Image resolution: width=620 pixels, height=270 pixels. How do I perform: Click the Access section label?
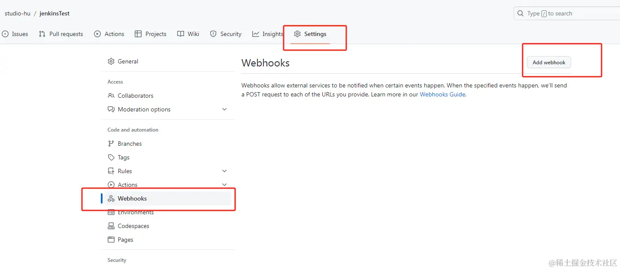(x=115, y=82)
